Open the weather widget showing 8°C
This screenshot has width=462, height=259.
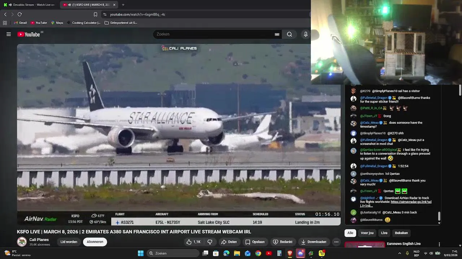(17, 253)
